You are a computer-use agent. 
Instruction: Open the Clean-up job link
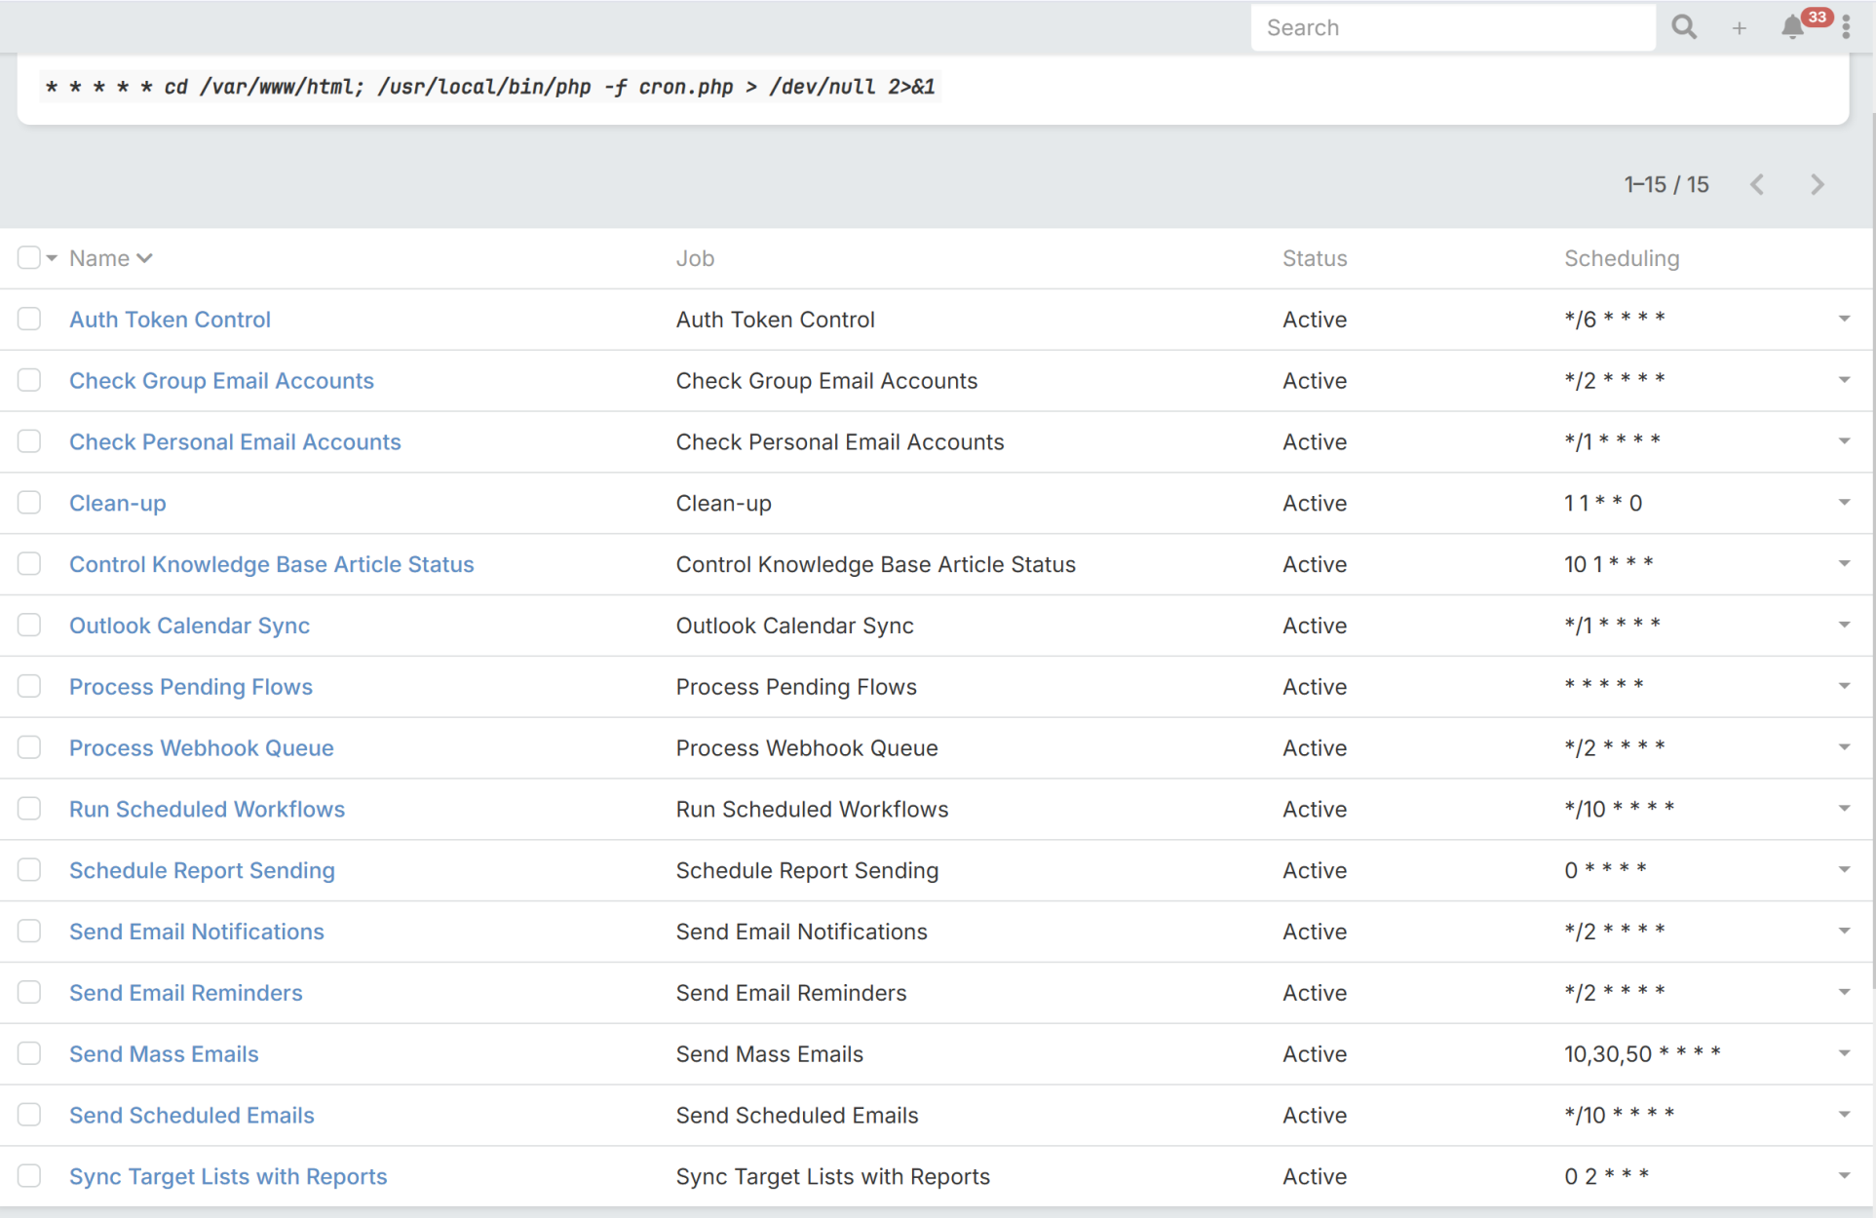coord(117,504)
